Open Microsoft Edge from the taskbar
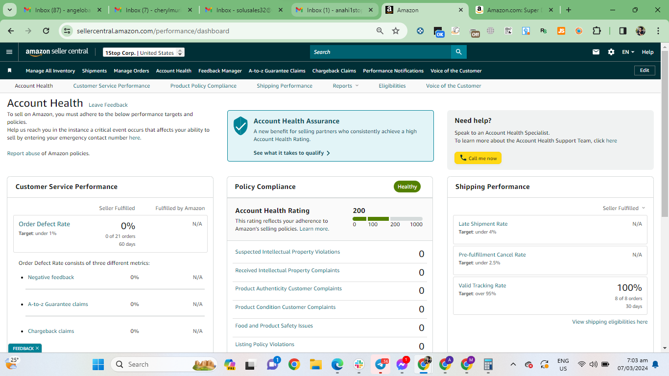 [x=337, y=364]
